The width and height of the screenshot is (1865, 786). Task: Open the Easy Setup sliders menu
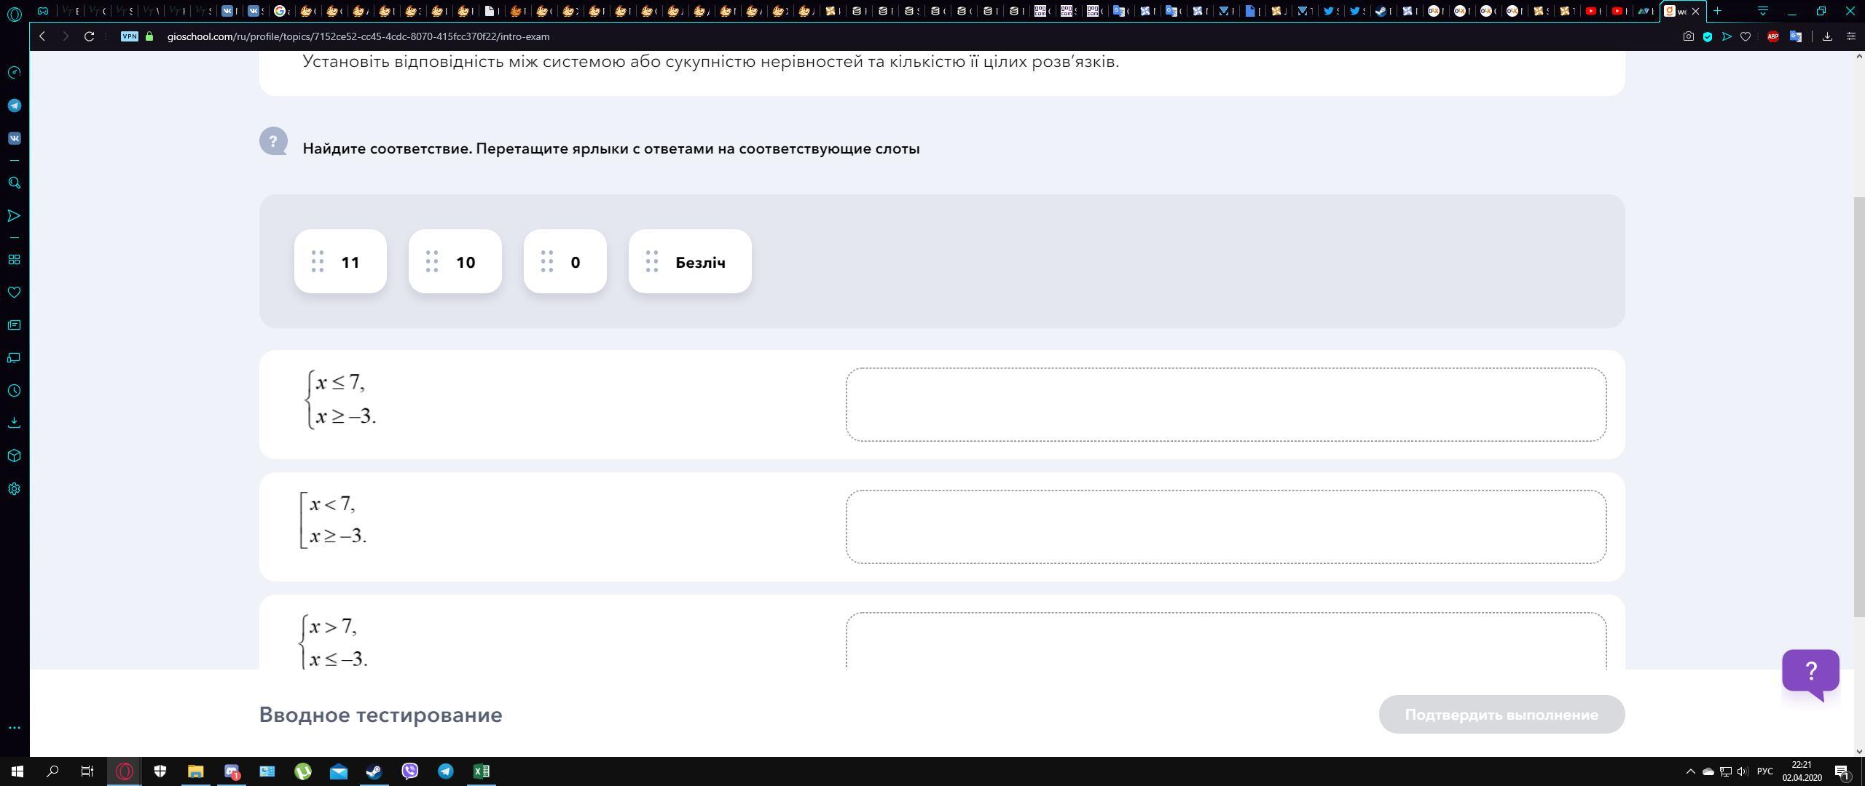[x=1850, y=36]
